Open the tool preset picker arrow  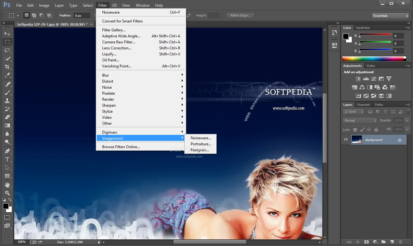coord(18,16)
